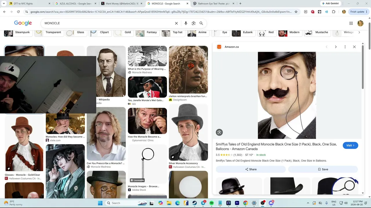Viewport: 371px width, 208px height.
Task: Share the selected monocle image
Action: click(251, 169)
